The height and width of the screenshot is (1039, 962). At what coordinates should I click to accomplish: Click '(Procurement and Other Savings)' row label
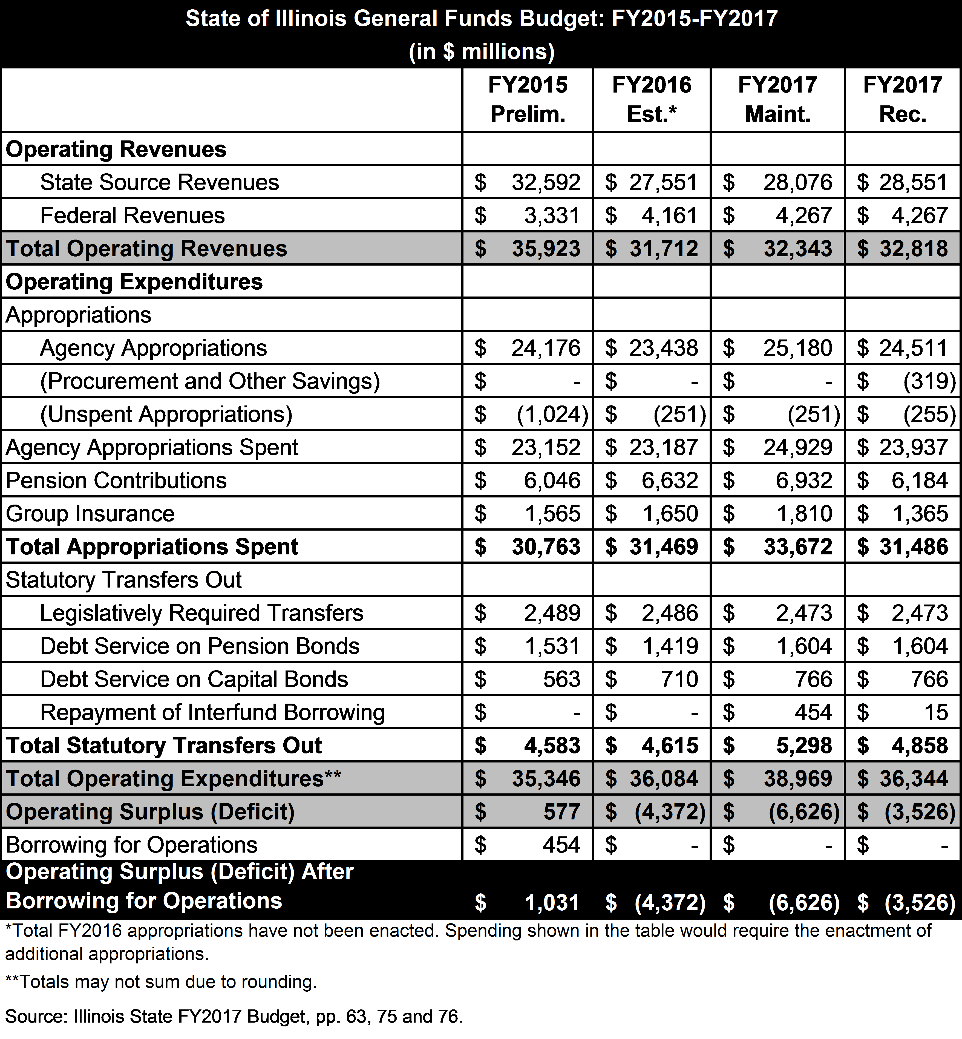pyautogui.click(x=210, y=381)
